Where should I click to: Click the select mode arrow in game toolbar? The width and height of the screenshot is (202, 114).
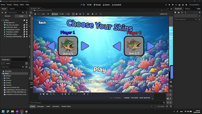(73, 14)
